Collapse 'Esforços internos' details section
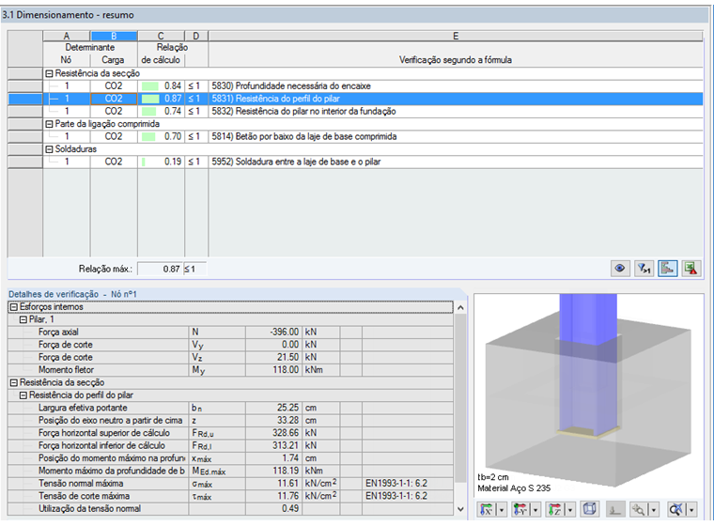714x526 pixels. 14,307
